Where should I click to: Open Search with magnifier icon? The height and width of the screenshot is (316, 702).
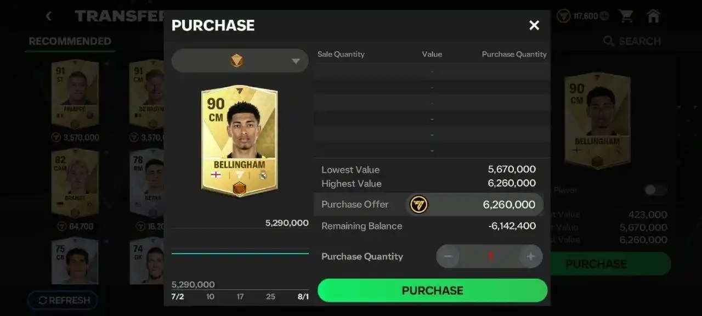(608, 41)
